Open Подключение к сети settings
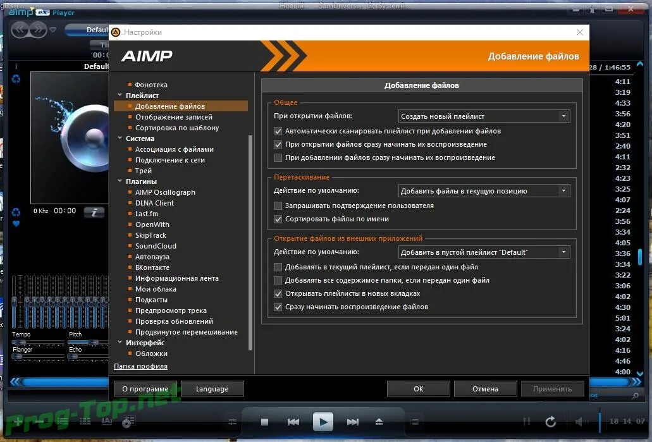This screenshot has width=652, height=442. pos(169,160)
